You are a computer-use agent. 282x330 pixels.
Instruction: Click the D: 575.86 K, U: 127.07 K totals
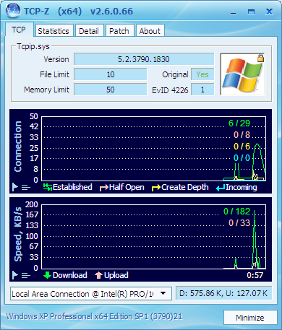[223, 293]
